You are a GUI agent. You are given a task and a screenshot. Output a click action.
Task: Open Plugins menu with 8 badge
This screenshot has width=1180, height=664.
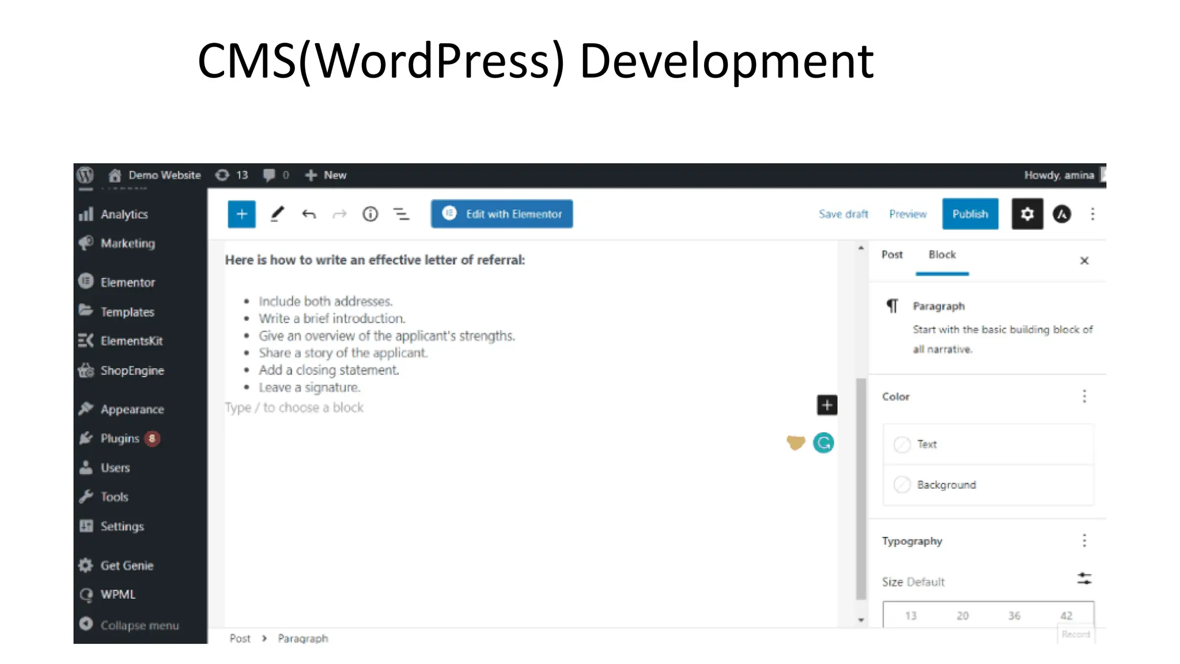(x=119, y=439)
